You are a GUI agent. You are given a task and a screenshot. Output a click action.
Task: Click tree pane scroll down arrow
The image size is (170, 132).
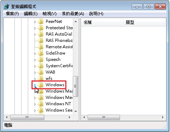(x=76, y=111)
